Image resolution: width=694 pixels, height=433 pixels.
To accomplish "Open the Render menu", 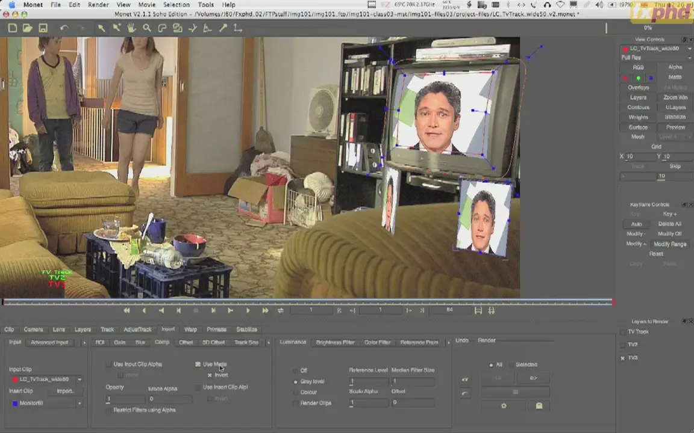I will 98,5.
